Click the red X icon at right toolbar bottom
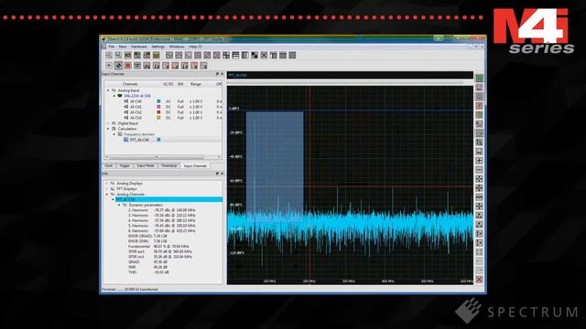The height and width of the screenshot is (329, 586). coord(479,280)
